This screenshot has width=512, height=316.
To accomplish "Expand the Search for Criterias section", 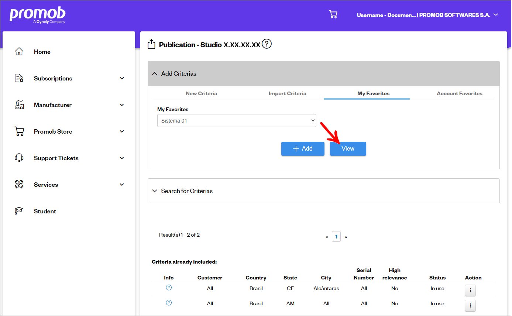I will click(x=323, y=191).
